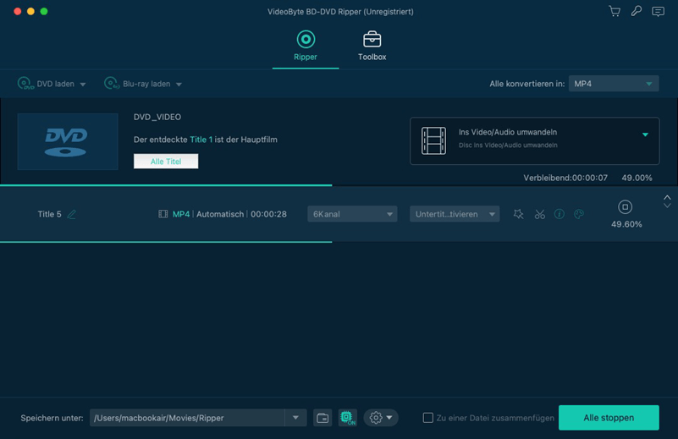The width and height of the screenshot is (678, 439).
Task: Switch to the Ripper tab
Action: (x=306, y=46)
